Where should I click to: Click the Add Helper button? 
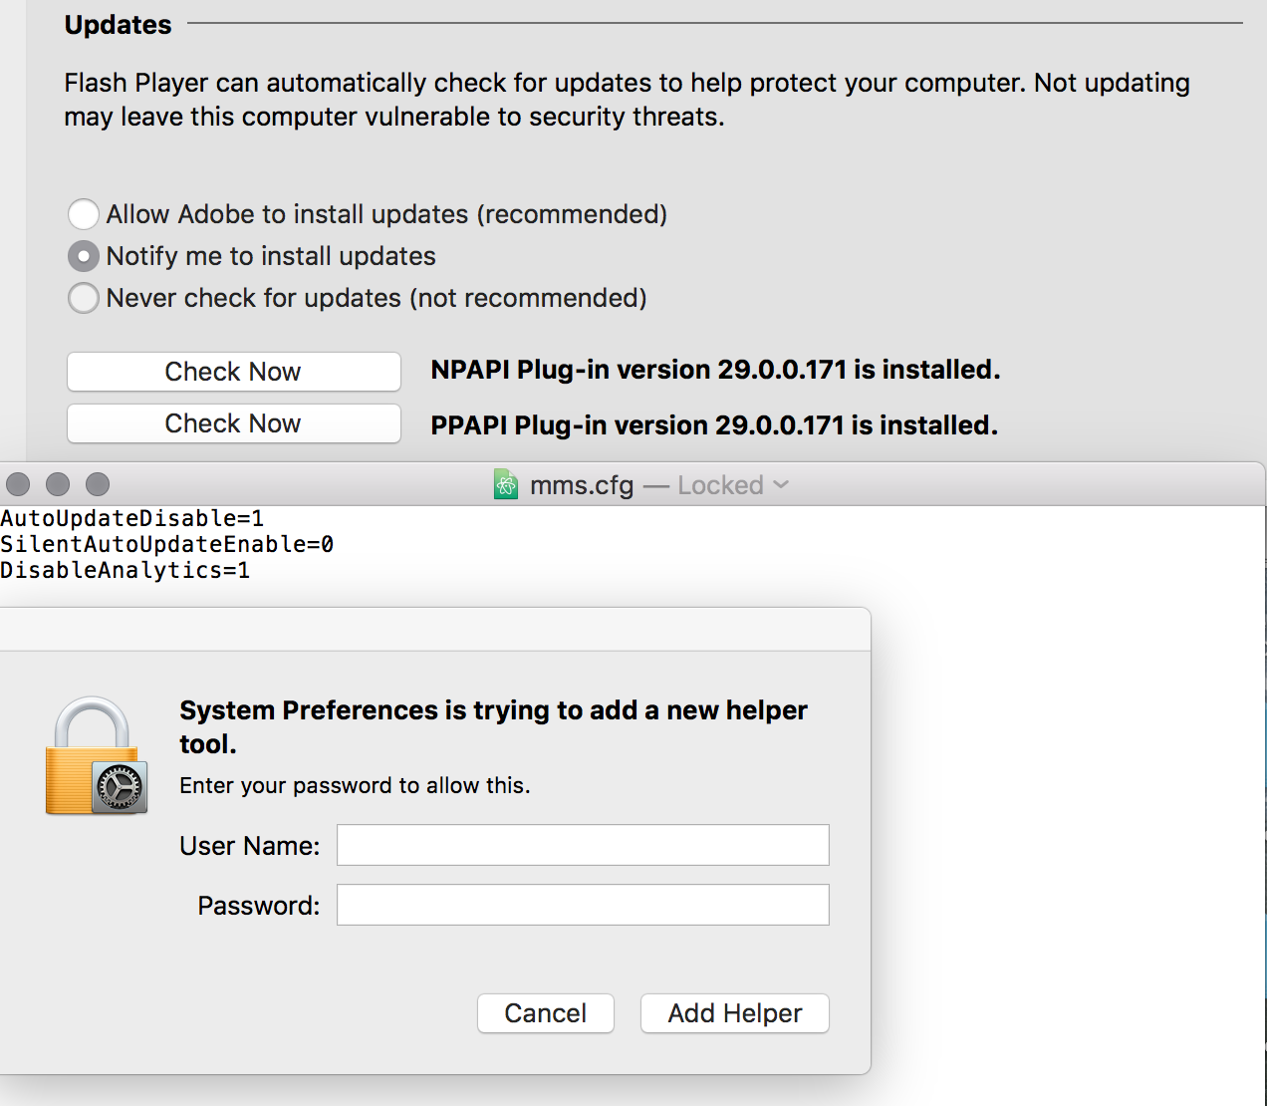(x=735, y=1013)
